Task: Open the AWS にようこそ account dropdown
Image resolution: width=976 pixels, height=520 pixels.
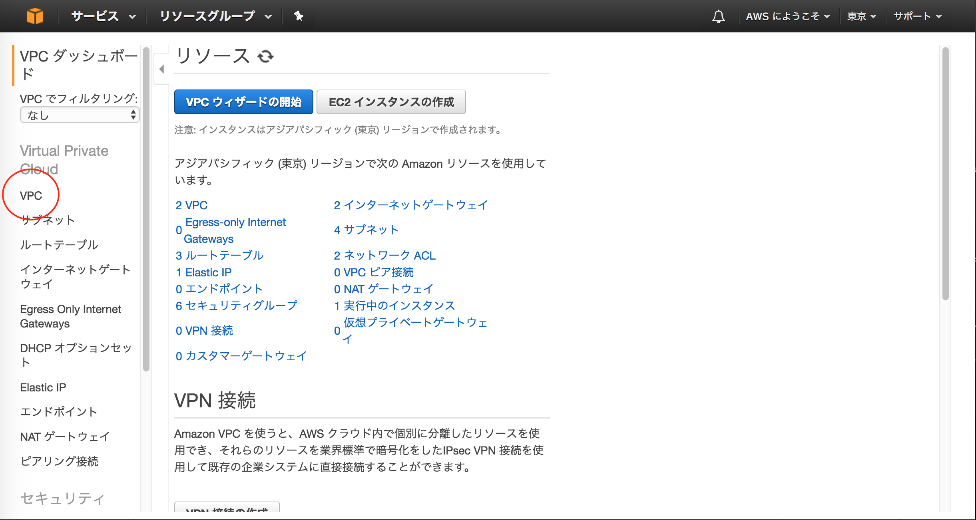Action: [x=788, y=16]
